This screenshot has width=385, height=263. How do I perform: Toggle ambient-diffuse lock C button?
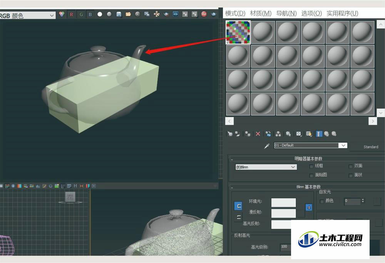(x=238, y=206)
